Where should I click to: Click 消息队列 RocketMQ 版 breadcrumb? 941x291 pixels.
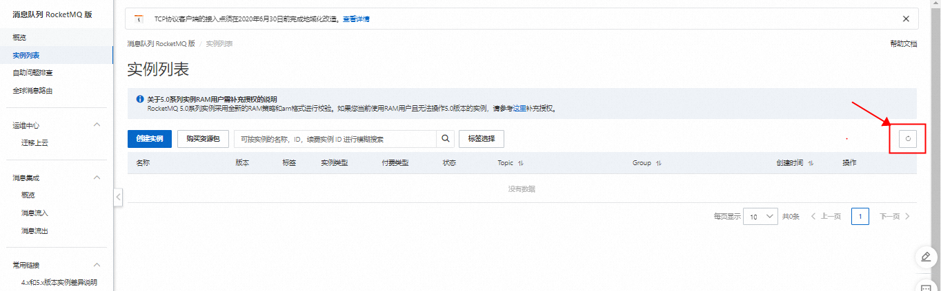click(x=161, y=43)
